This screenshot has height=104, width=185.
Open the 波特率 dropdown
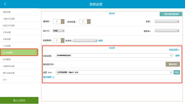point(167,31)
